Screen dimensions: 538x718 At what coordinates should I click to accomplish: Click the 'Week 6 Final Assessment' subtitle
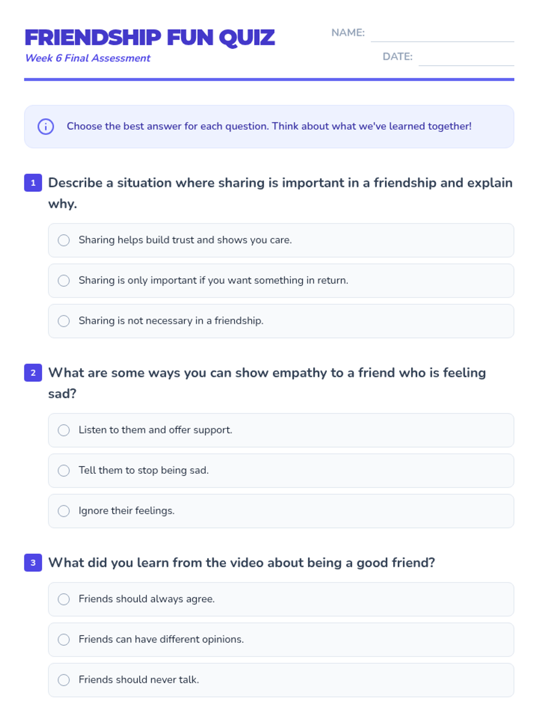[88, 58]
